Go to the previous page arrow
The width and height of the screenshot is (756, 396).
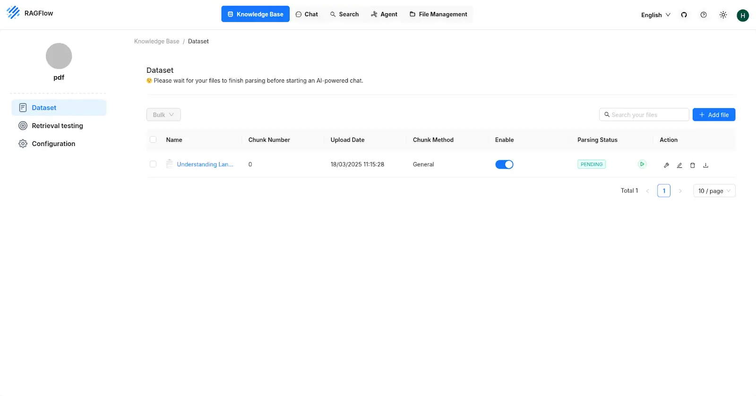click(x=648, y=191)
